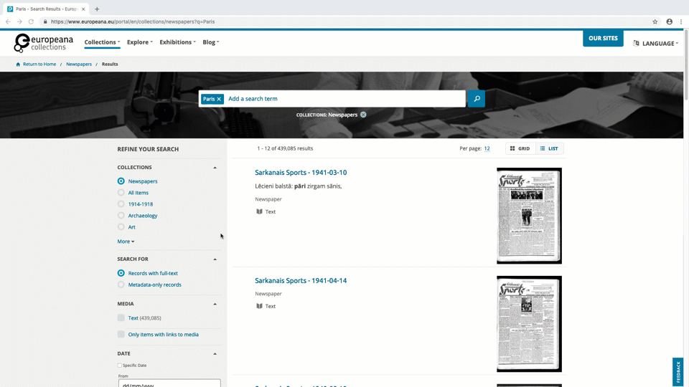Click the browser address bar URL

[133, 21]
